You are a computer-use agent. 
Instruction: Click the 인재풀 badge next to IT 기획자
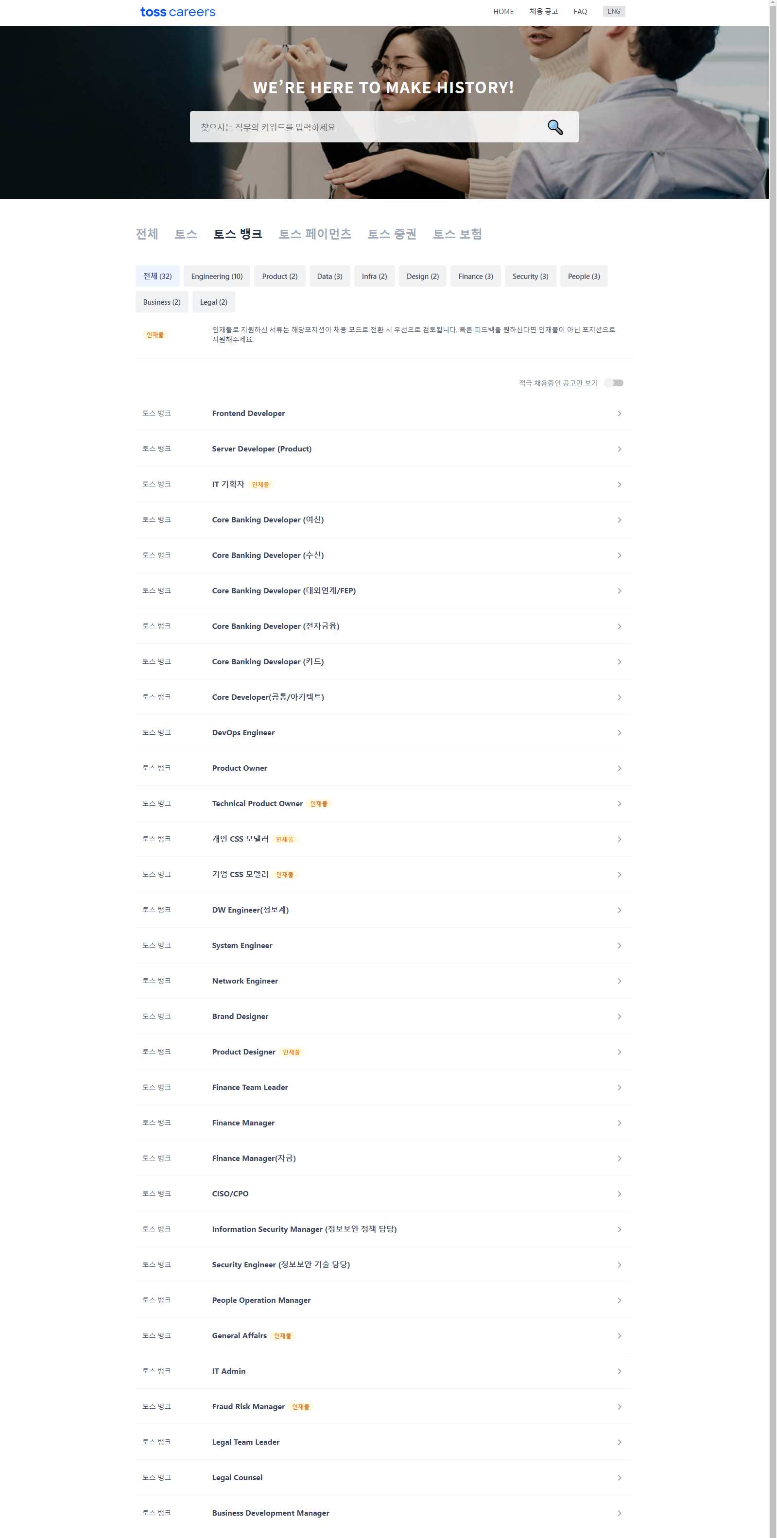(260, 484)
